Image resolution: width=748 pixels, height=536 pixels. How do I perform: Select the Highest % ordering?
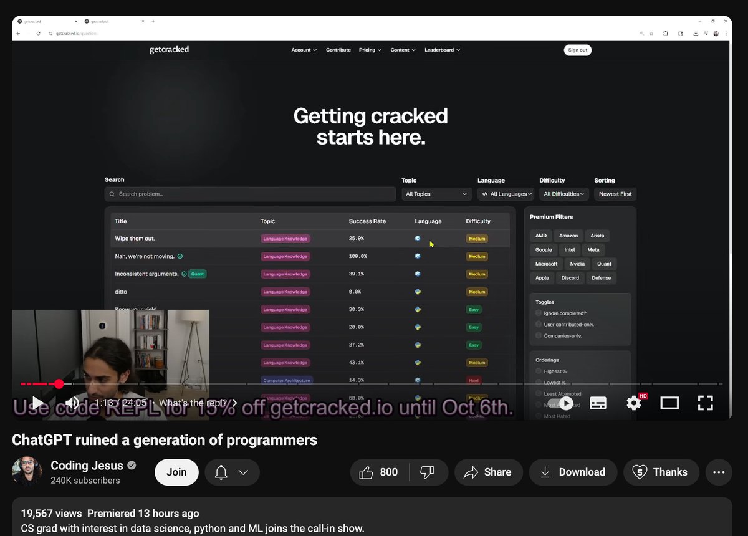[x=539, y=371]
